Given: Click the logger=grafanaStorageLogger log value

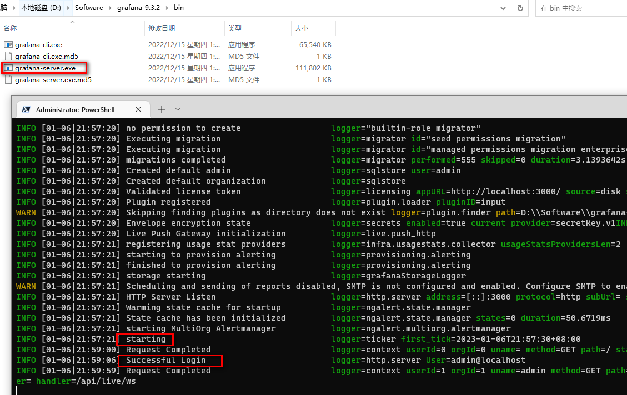Looking at the screenshot, I should coord(398,276).
